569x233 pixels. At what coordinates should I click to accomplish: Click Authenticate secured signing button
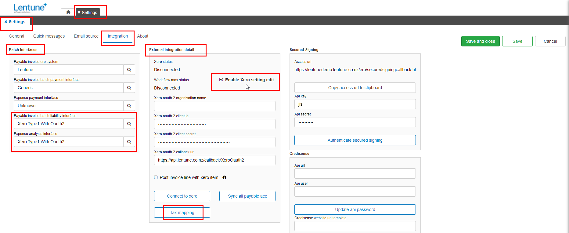point(355,140)
